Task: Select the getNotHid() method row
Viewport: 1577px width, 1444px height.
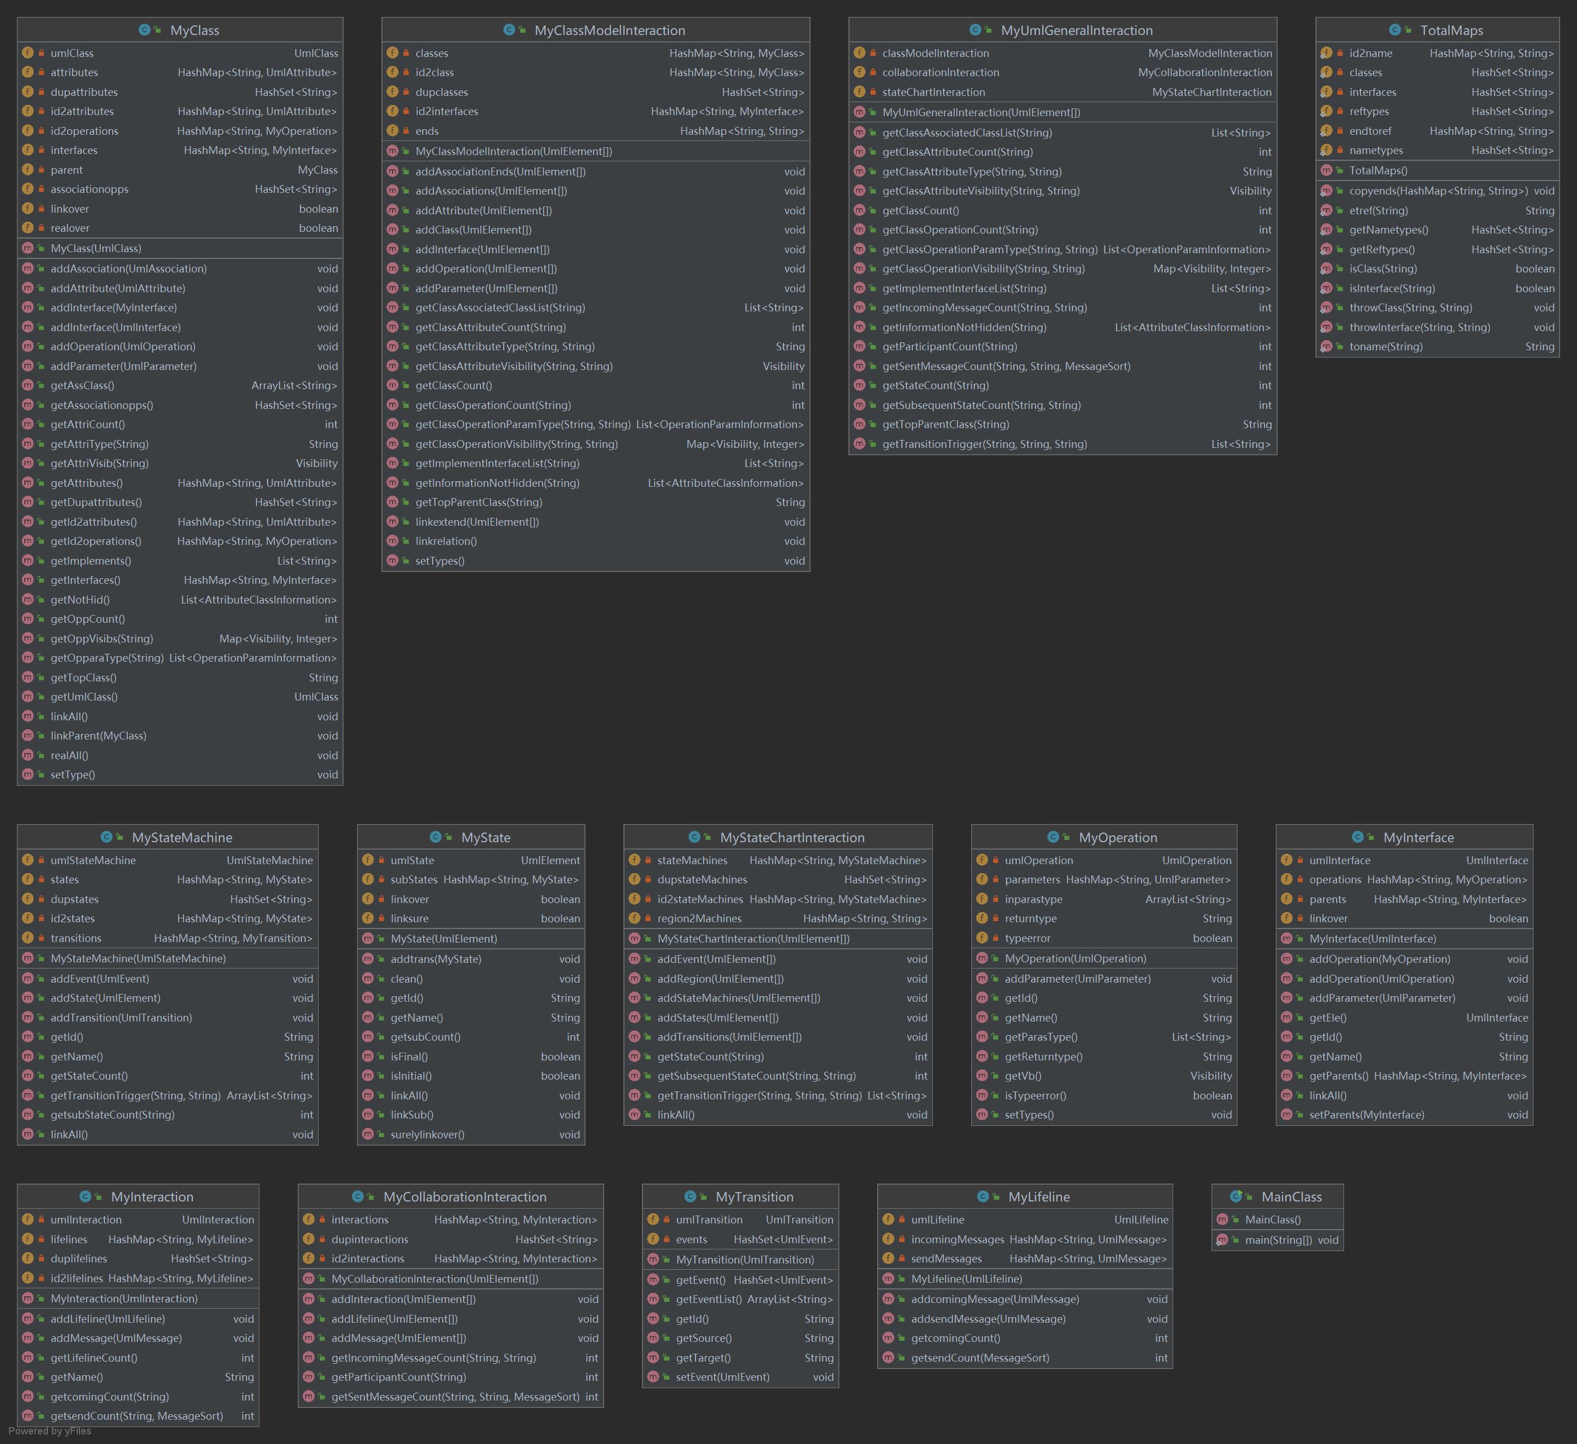Action: click(180, 600)
